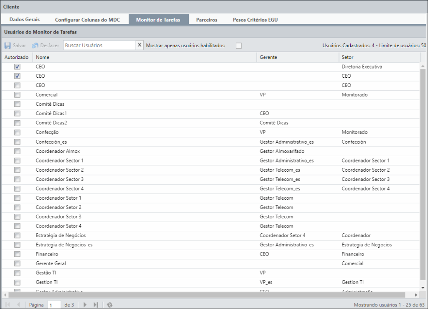Click 'Usuários Cadastrados: 4' counter text

point(348,46)
